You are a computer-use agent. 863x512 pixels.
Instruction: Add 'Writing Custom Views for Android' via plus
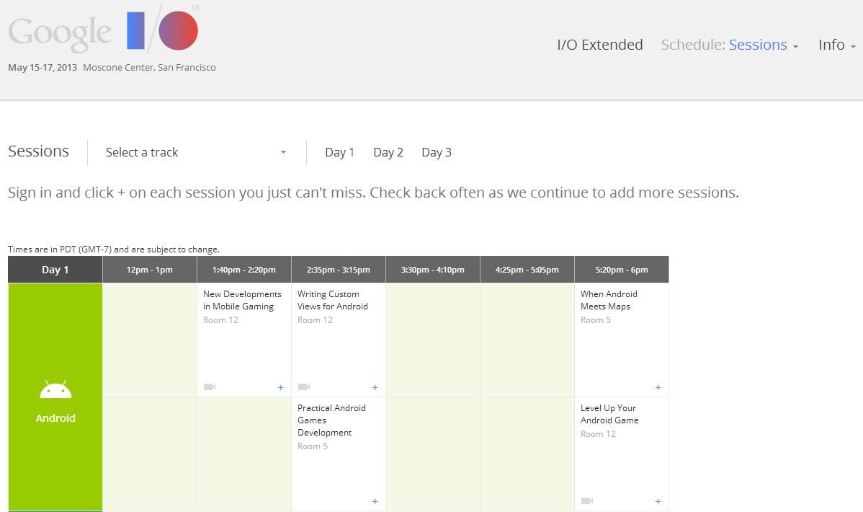(375, 388)
